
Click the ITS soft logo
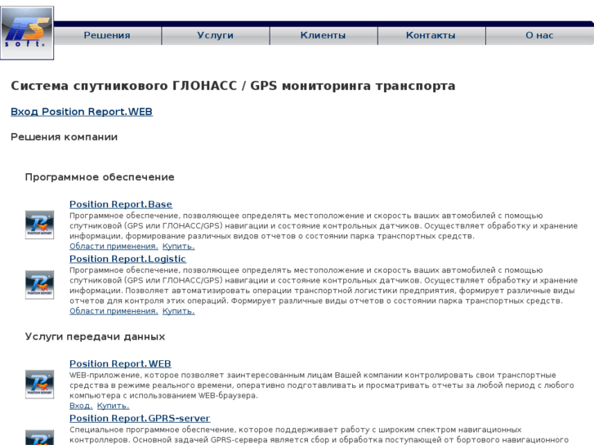click(x=27, y=33)
